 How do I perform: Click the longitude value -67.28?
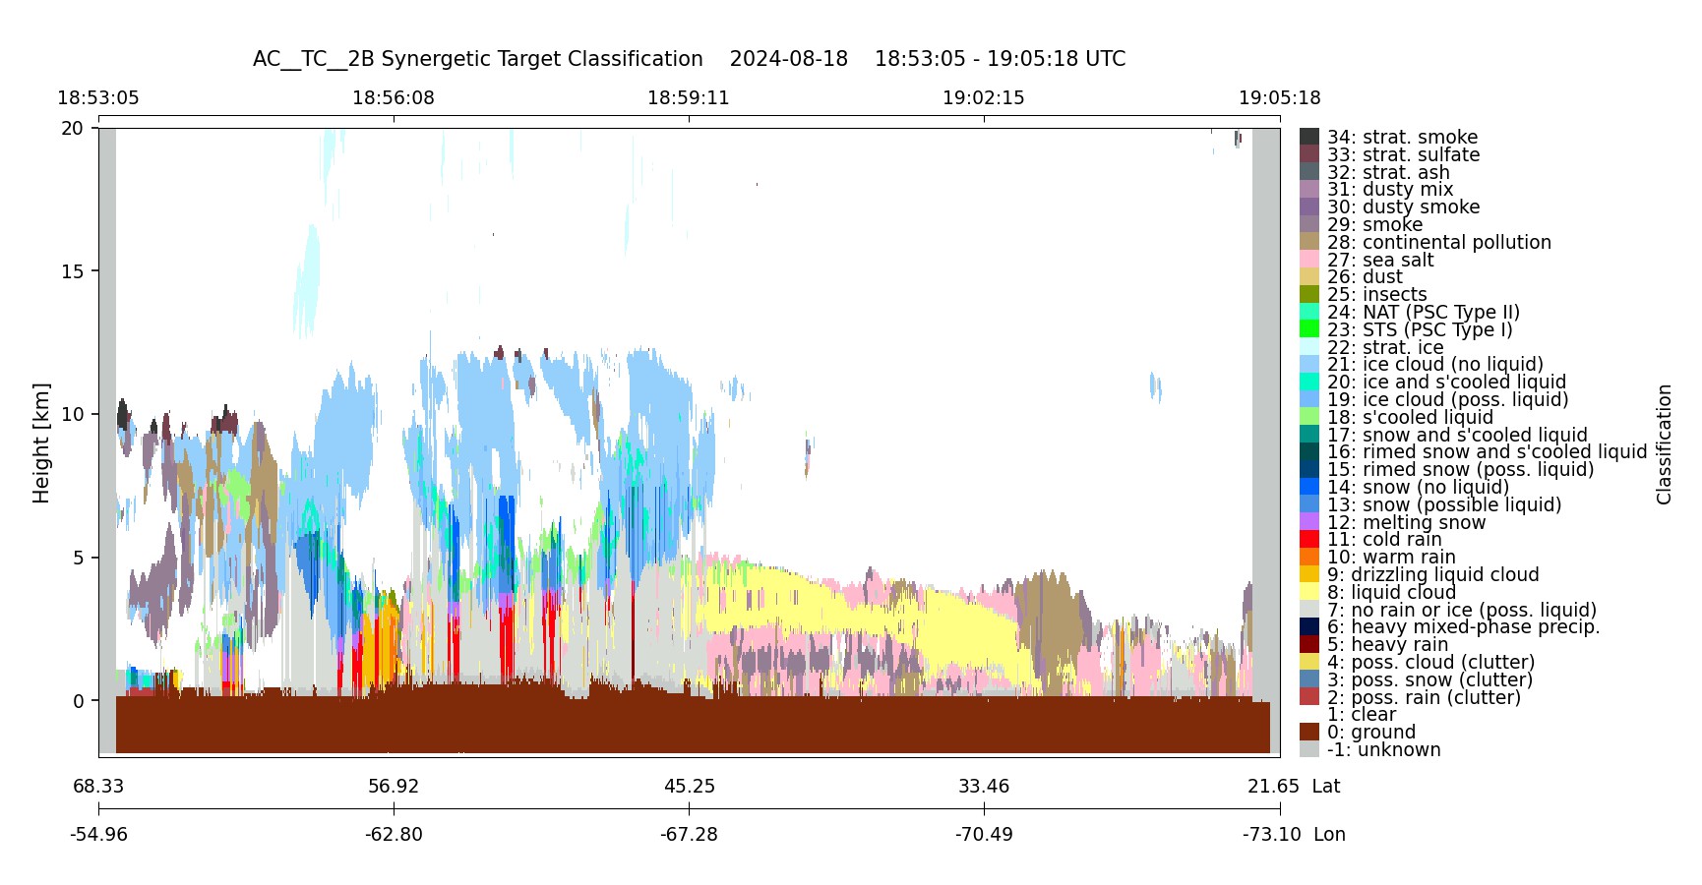(689, 835)
